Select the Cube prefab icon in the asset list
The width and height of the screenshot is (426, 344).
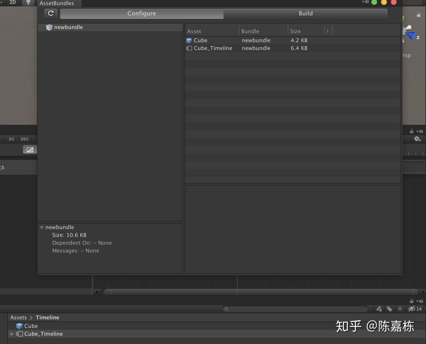189,40
